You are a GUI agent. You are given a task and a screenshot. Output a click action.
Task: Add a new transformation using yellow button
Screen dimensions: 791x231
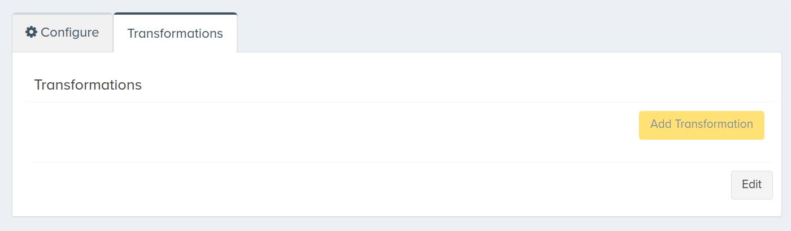[x=701, y=125]
